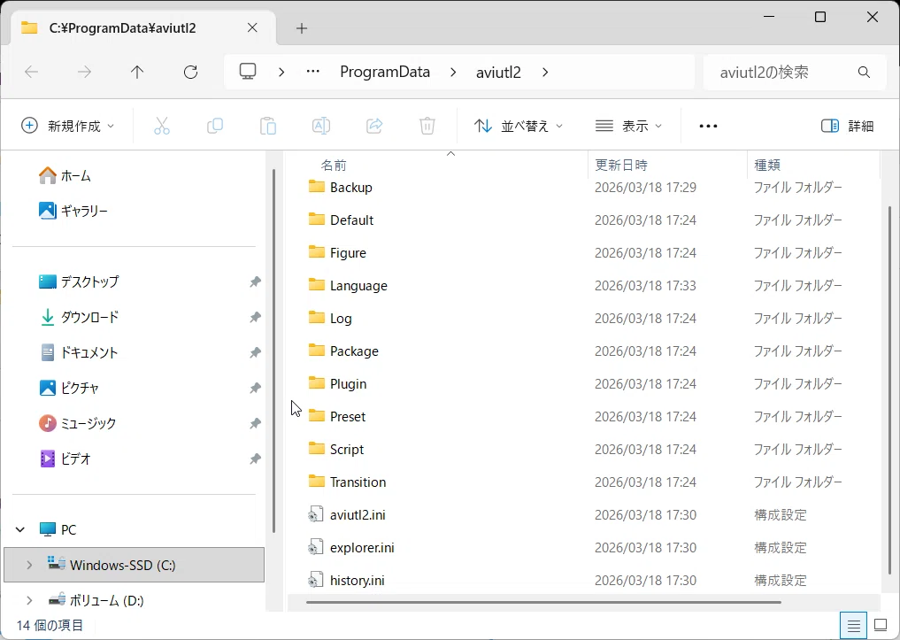Expand the Windows-SSD (C:) node
This screenshot has width=900, height=640.
(29, 566)
